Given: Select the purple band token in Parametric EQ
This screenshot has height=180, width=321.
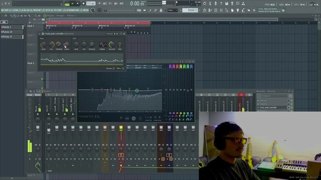Looking at the screenshot, I should point(170,66).
